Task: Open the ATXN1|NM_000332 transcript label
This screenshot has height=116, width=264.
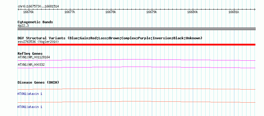Action: (x=31, y=65)
